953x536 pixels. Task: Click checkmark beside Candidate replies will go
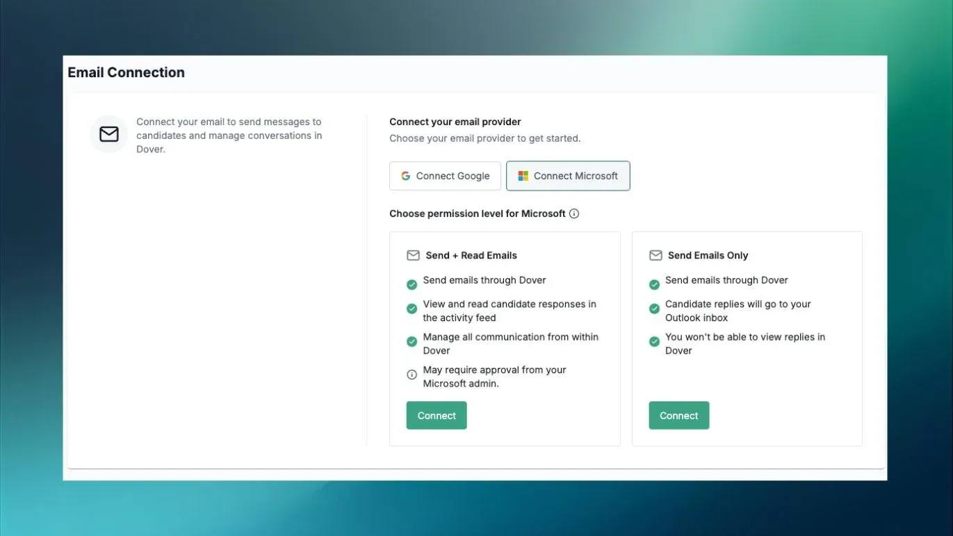point(654,309)
